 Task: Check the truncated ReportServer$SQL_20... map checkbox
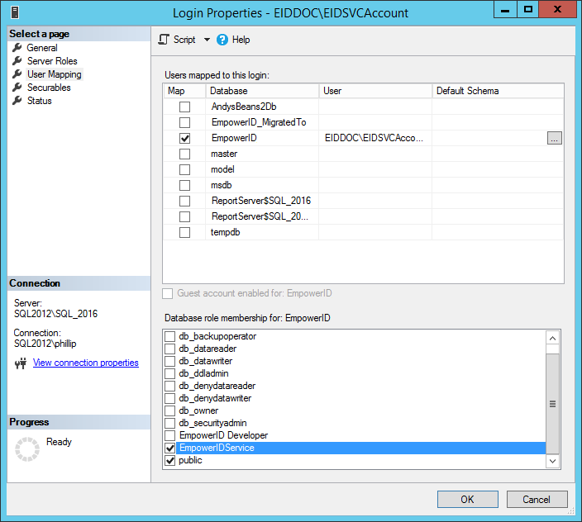(x=184, y=216)
